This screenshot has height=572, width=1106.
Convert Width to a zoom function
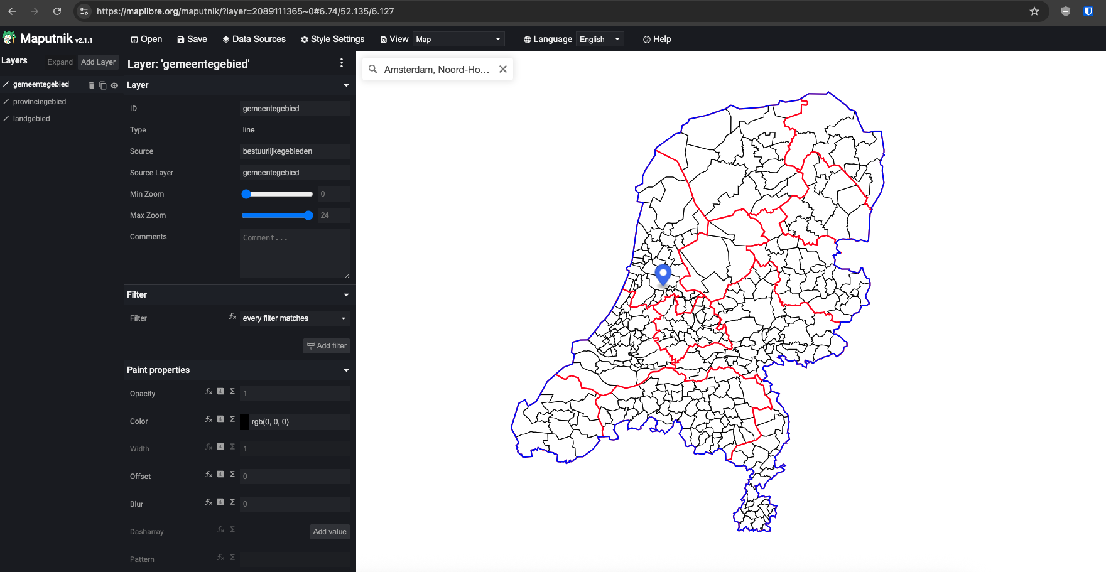pos(220,446)
